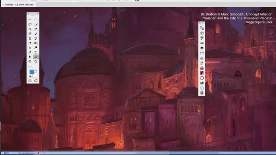The height and width of the screenshot is (155, 276).
Task: Select the Pen tool
Action: point(30,53)
